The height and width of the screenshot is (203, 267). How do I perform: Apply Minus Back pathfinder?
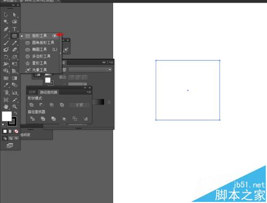point(86,119)
